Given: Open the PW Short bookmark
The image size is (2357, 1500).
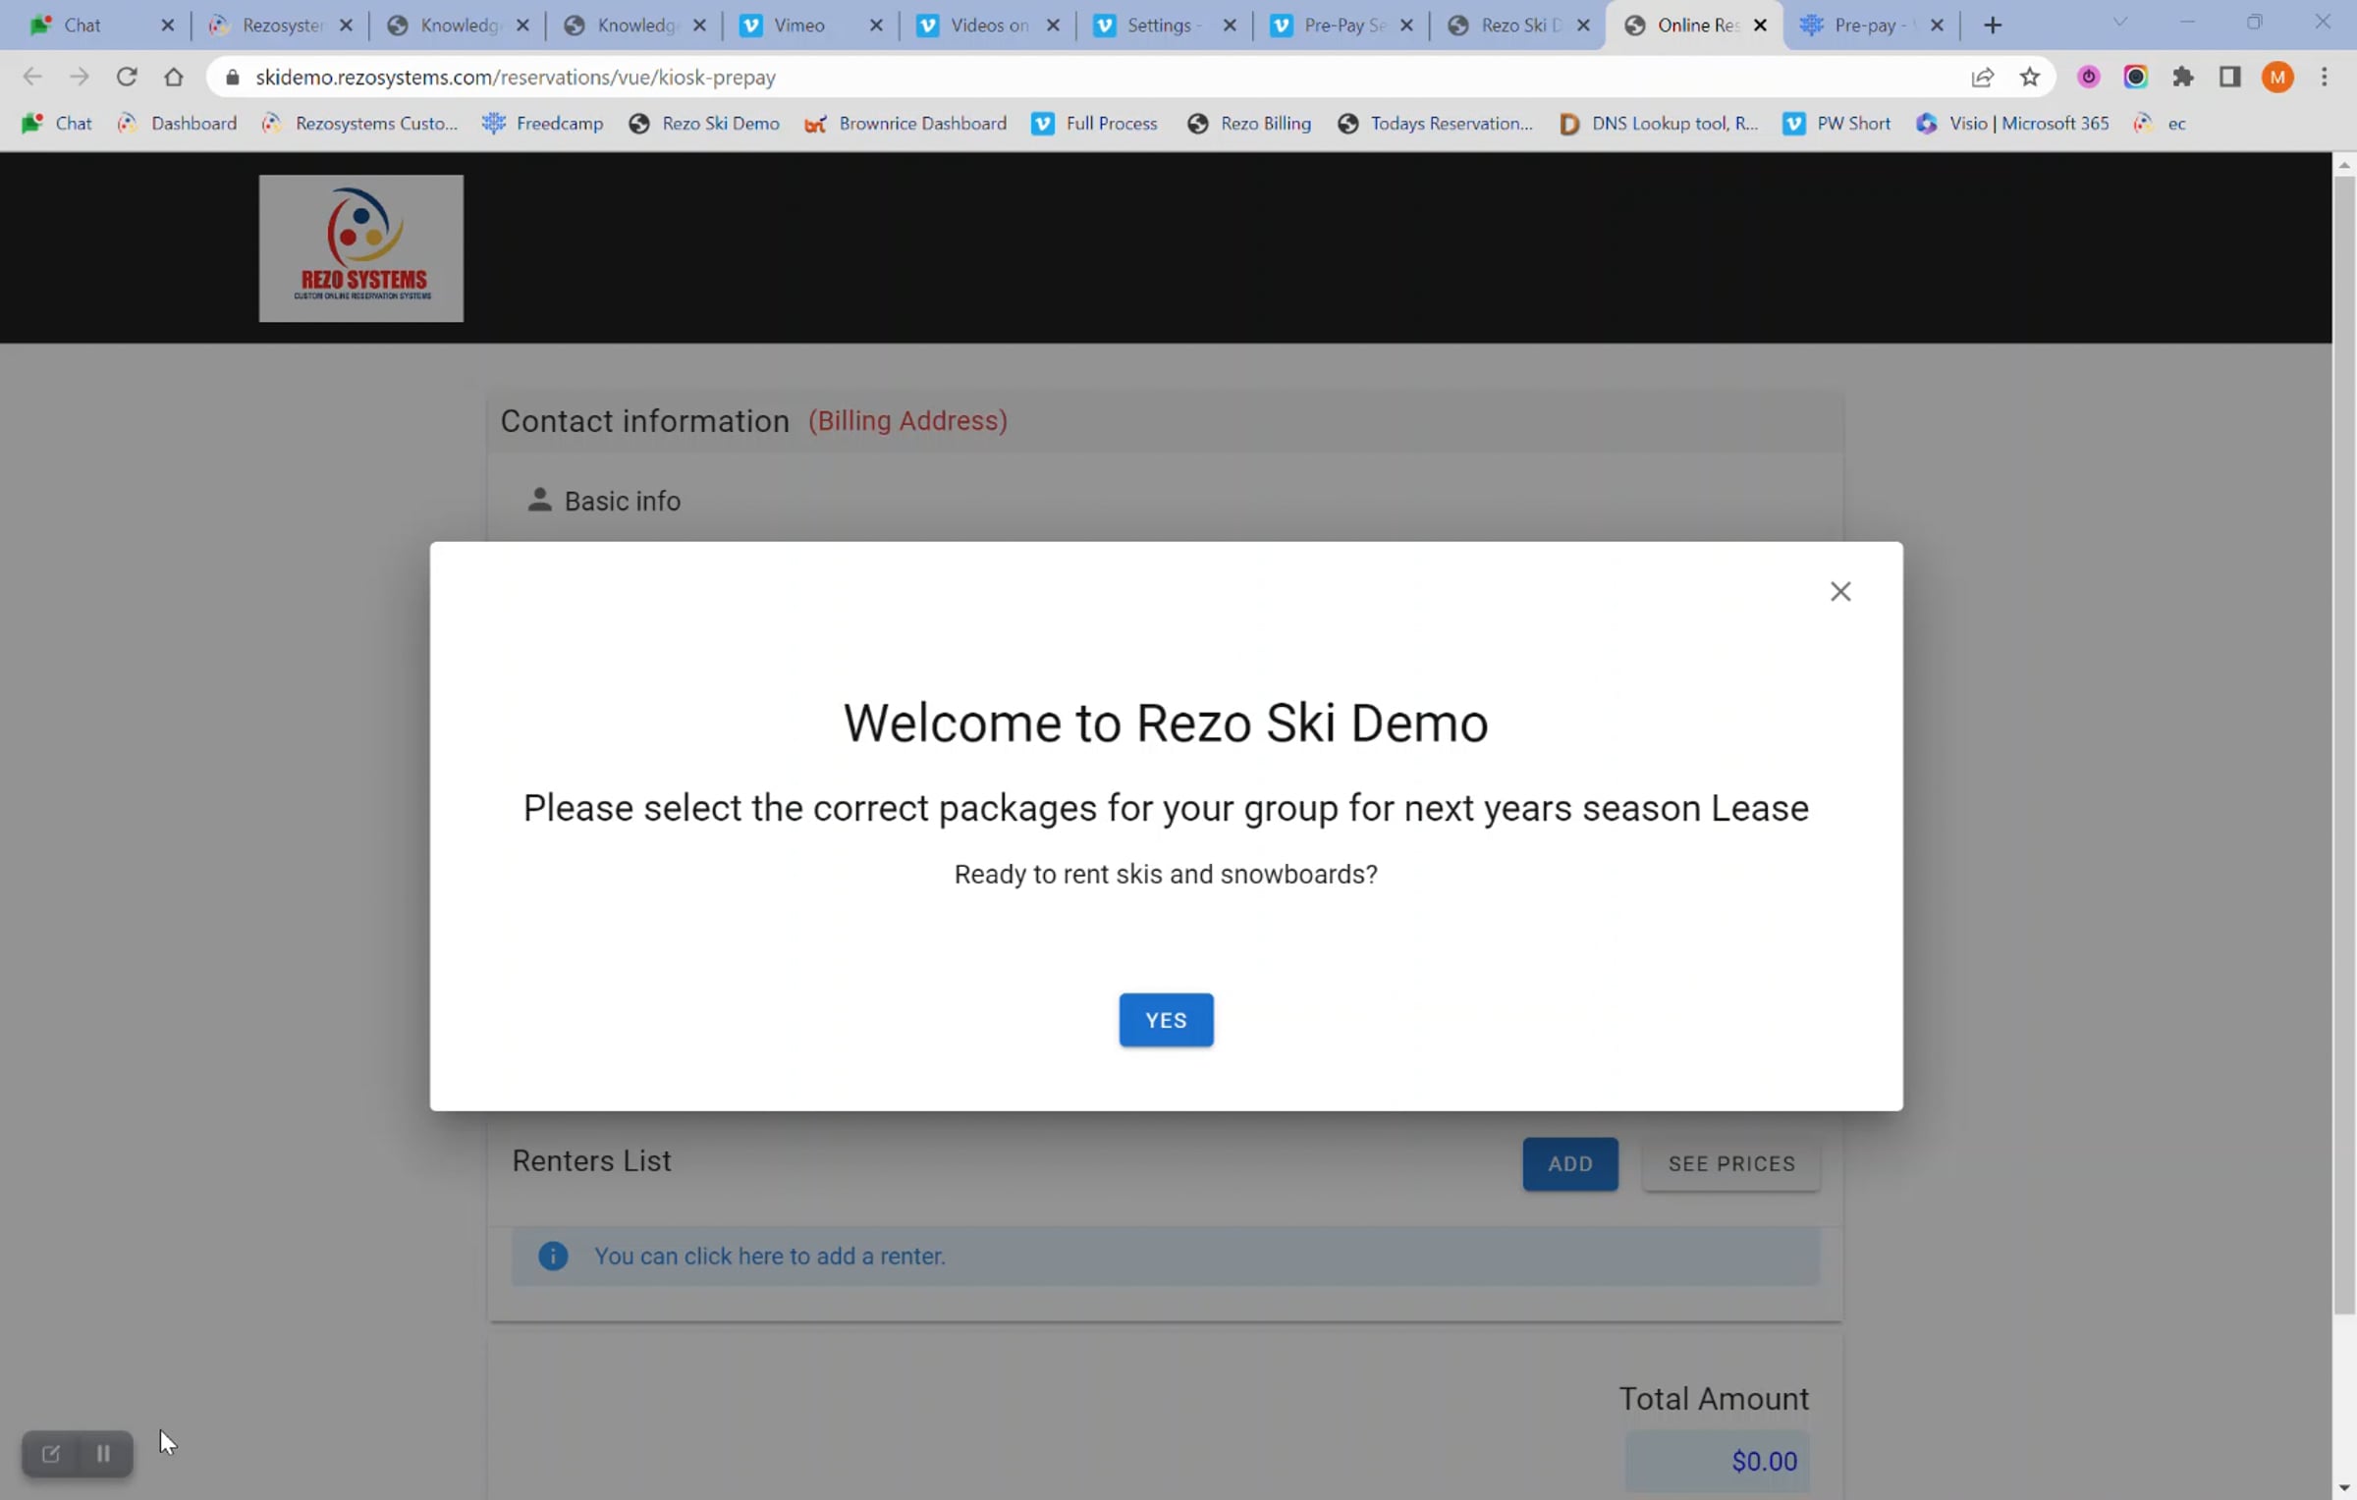Looking at the screenshot, I should pos(1836,124).
